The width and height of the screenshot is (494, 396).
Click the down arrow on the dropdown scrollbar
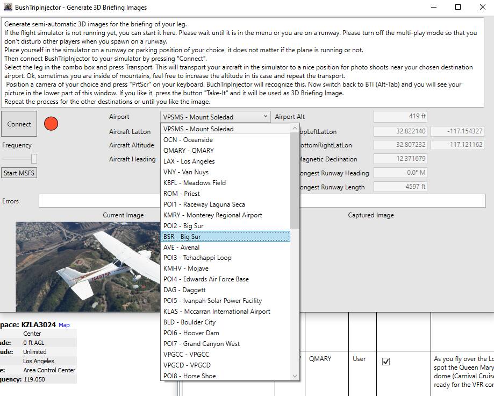coord(295,376)
